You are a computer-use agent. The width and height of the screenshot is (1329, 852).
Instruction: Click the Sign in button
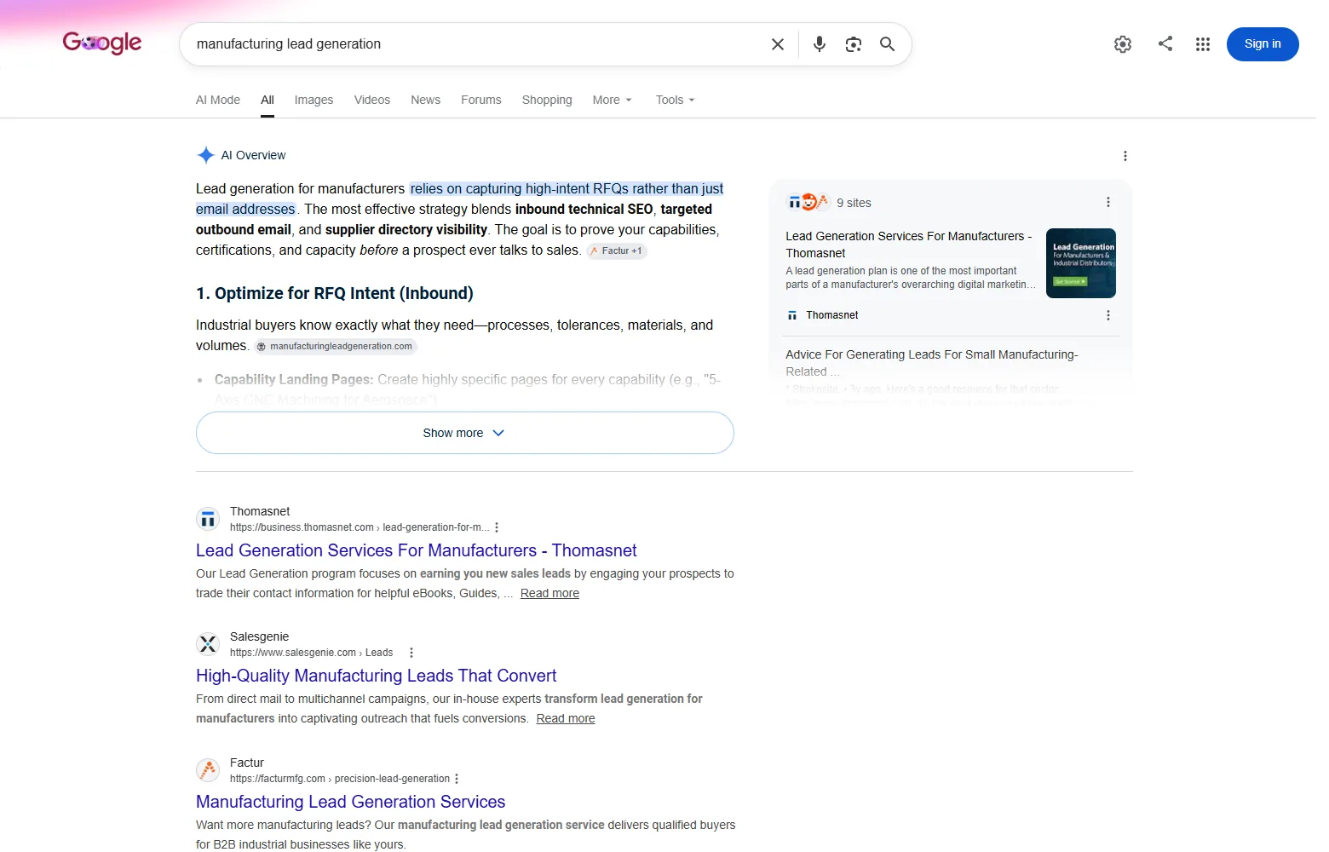click(x=1263, y=44)
